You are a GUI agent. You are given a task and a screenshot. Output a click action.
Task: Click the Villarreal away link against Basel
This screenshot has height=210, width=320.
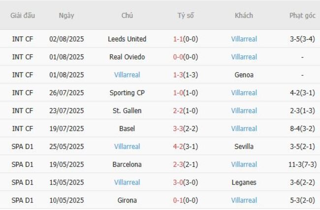[244, 129]
